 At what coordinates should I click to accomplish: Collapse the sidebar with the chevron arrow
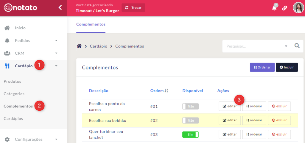[60, 8]
